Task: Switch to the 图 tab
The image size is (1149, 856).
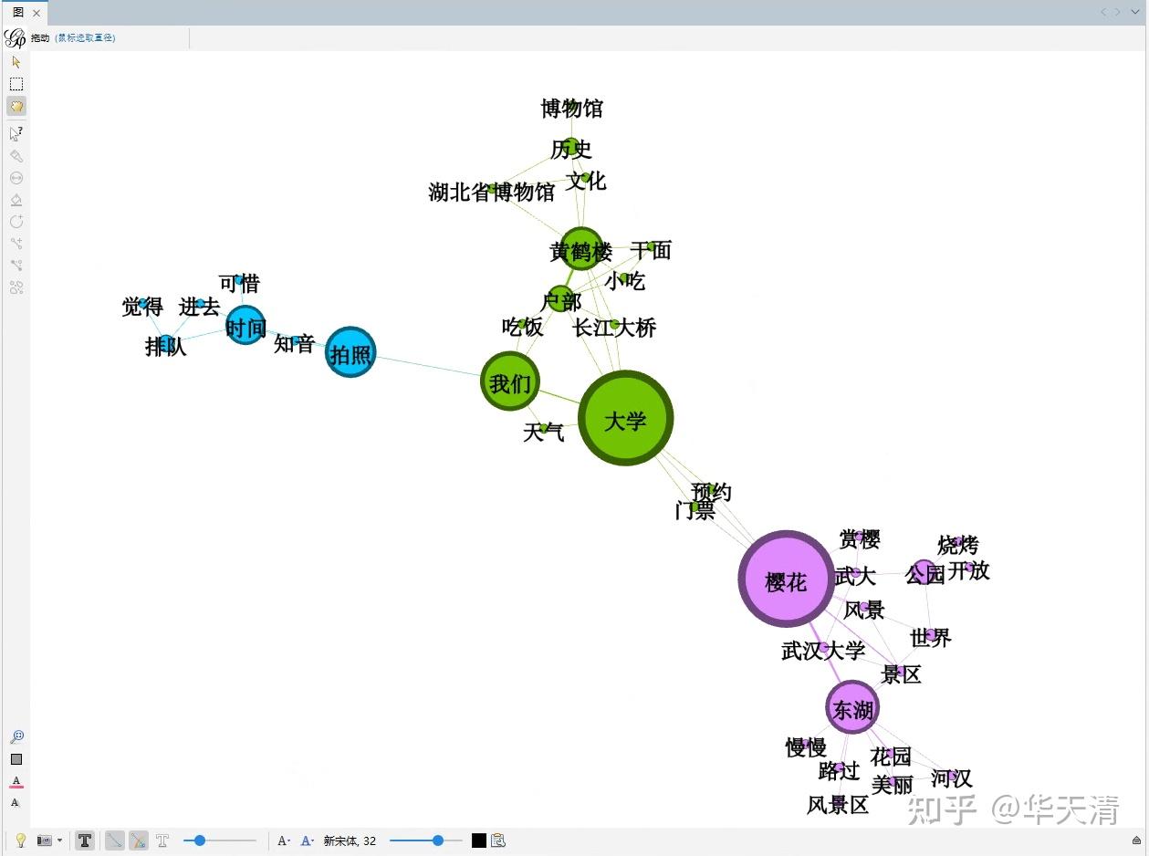Action: (x=18, y=13)
